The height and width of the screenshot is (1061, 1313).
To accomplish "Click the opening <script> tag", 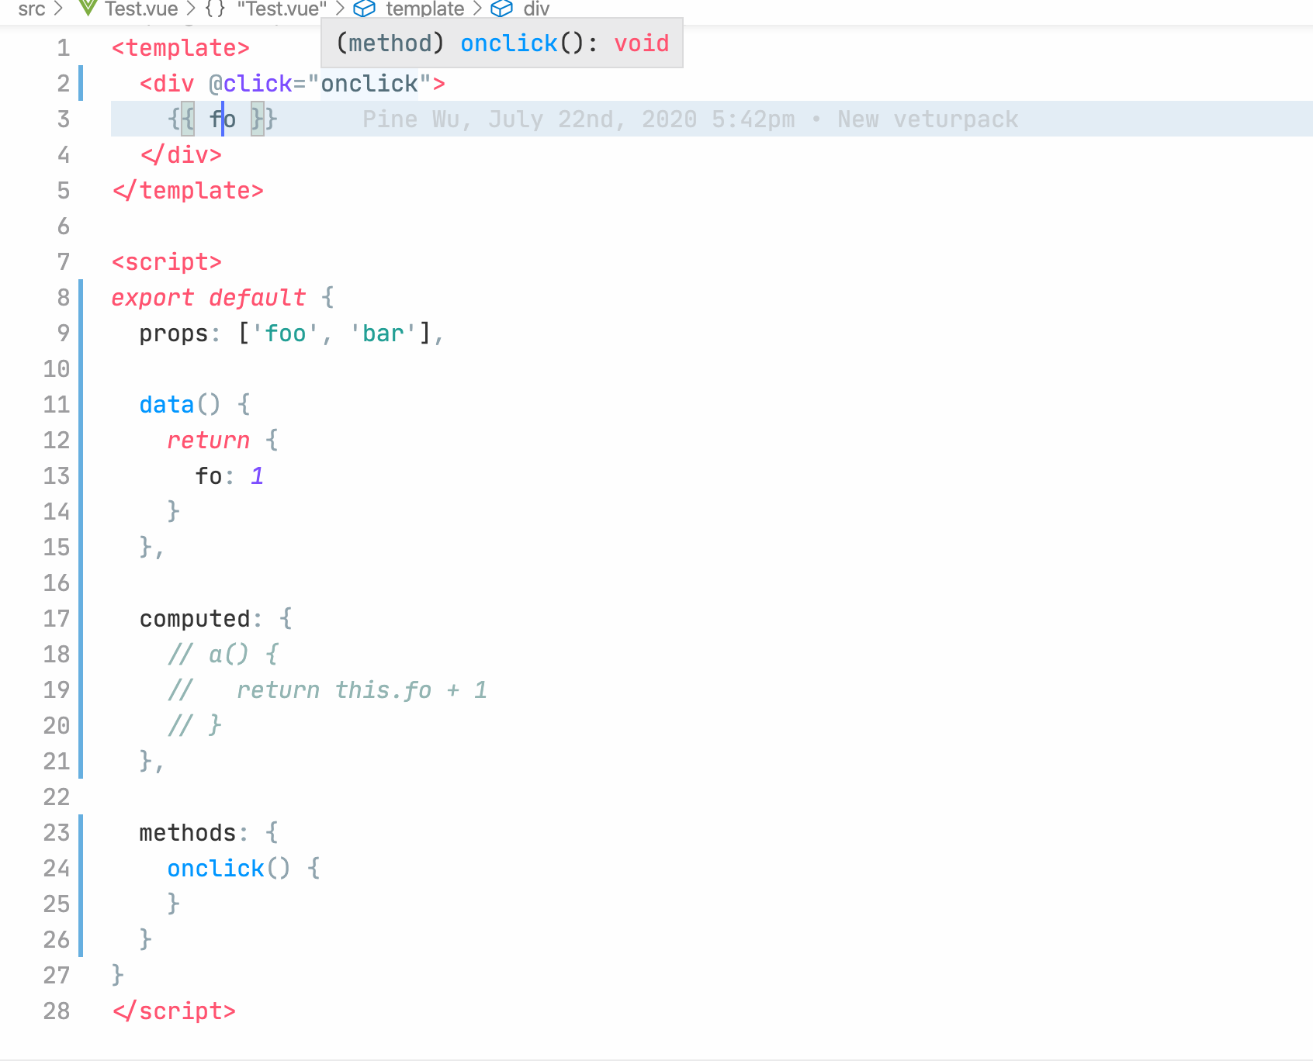I will [167, 262].
